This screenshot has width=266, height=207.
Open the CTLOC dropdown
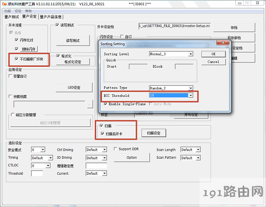pyautogui.click(x=48, y=165)
